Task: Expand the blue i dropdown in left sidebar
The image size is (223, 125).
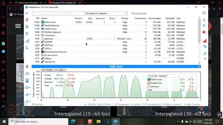Action: pos(28,101)
